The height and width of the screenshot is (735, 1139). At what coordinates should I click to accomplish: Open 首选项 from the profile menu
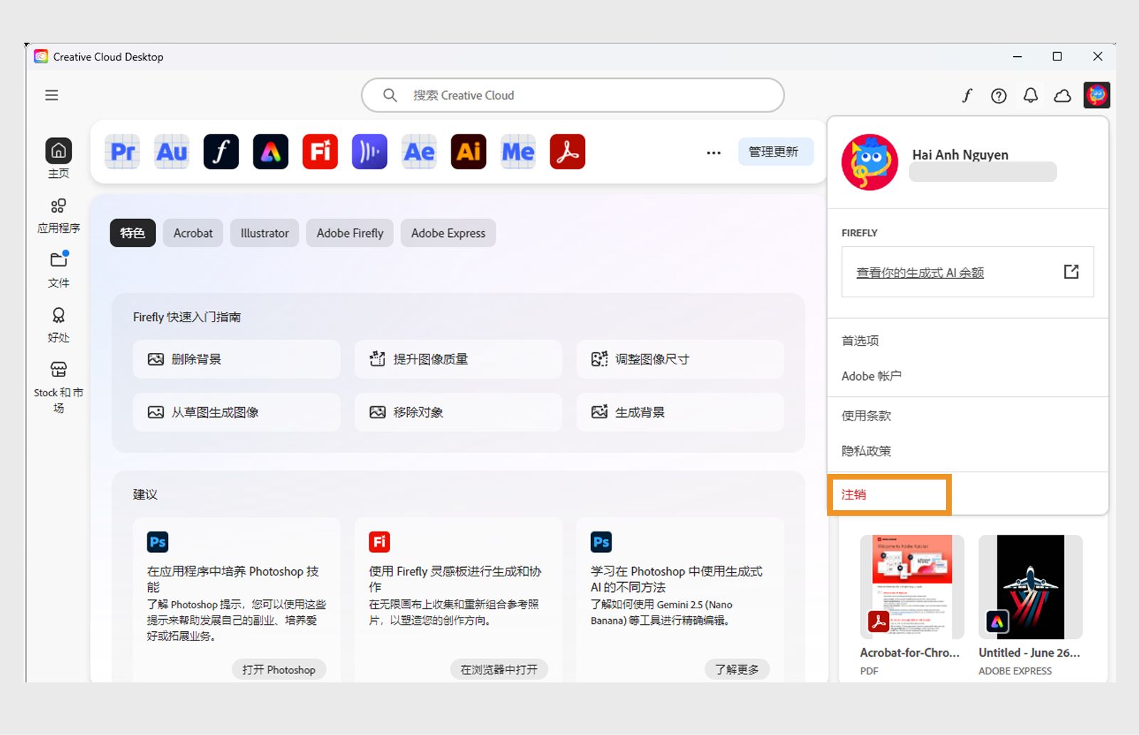click(x=860, y=341)
